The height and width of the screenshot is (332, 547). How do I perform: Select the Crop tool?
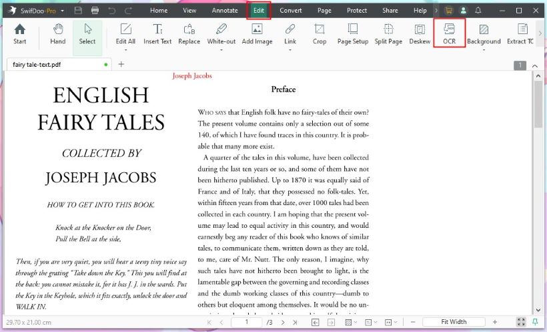320,34
